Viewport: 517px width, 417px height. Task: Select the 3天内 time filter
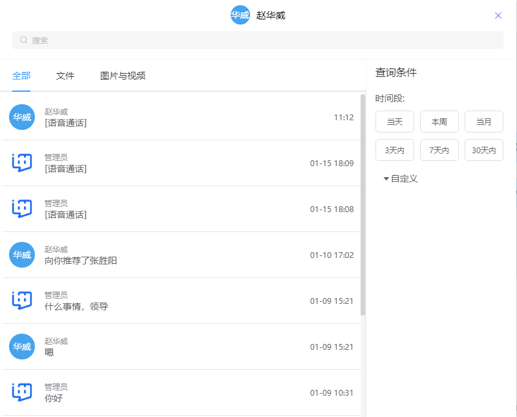(x=394, y=150)
